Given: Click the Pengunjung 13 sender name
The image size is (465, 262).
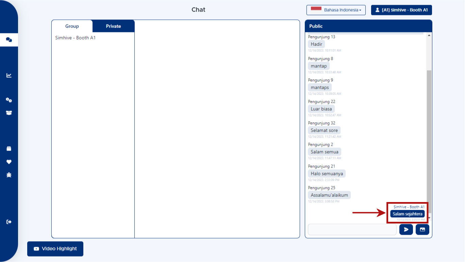Looking at the screenshot, I should [x=321, y=37].
